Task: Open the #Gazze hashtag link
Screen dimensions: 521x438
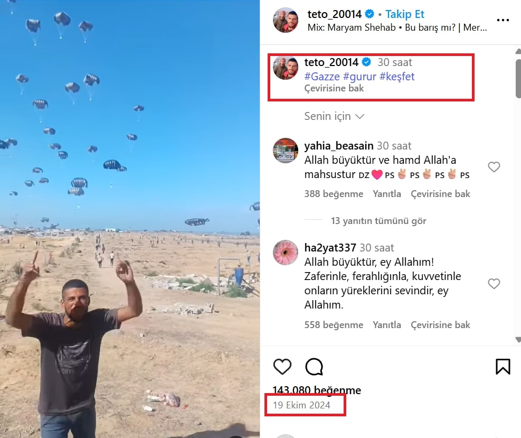Action: 322,77
